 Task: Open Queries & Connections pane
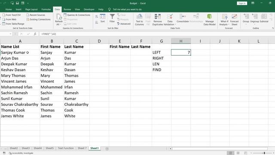(x=77, y=15)
